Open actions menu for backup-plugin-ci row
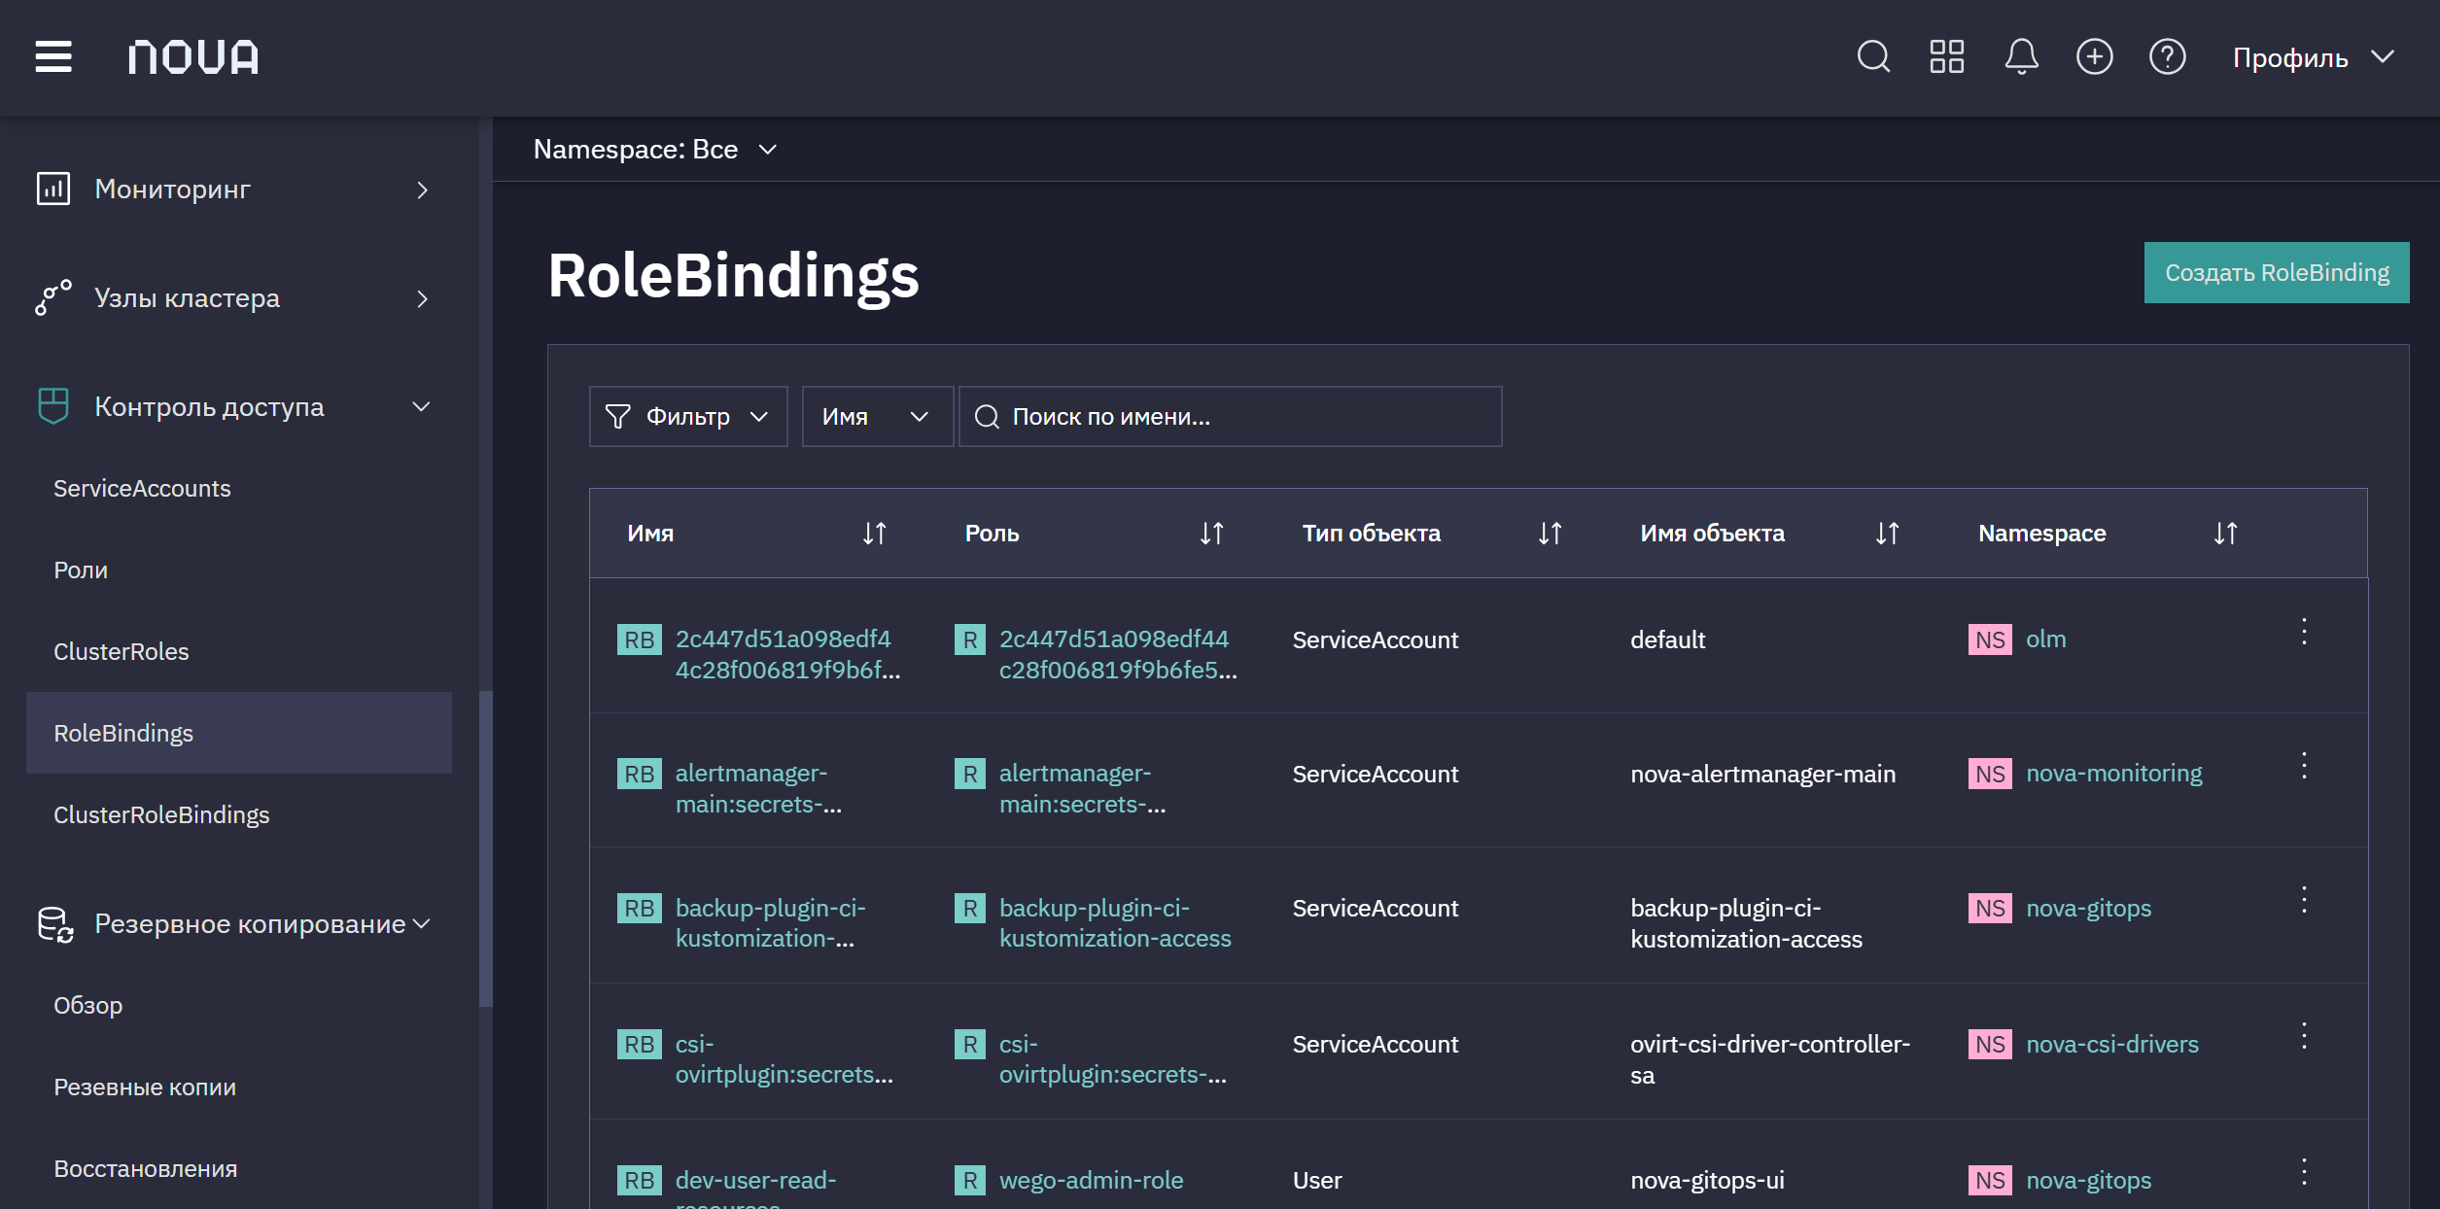This screenshot has width=2440, height=1209. [x=2304, y=900]
